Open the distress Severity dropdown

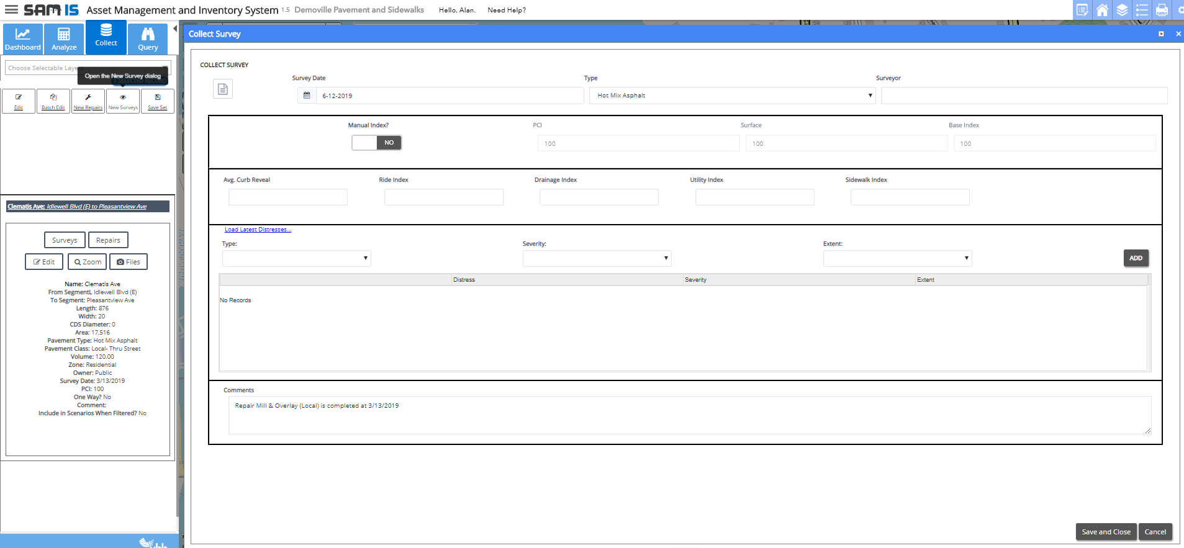tap(597, 258)
